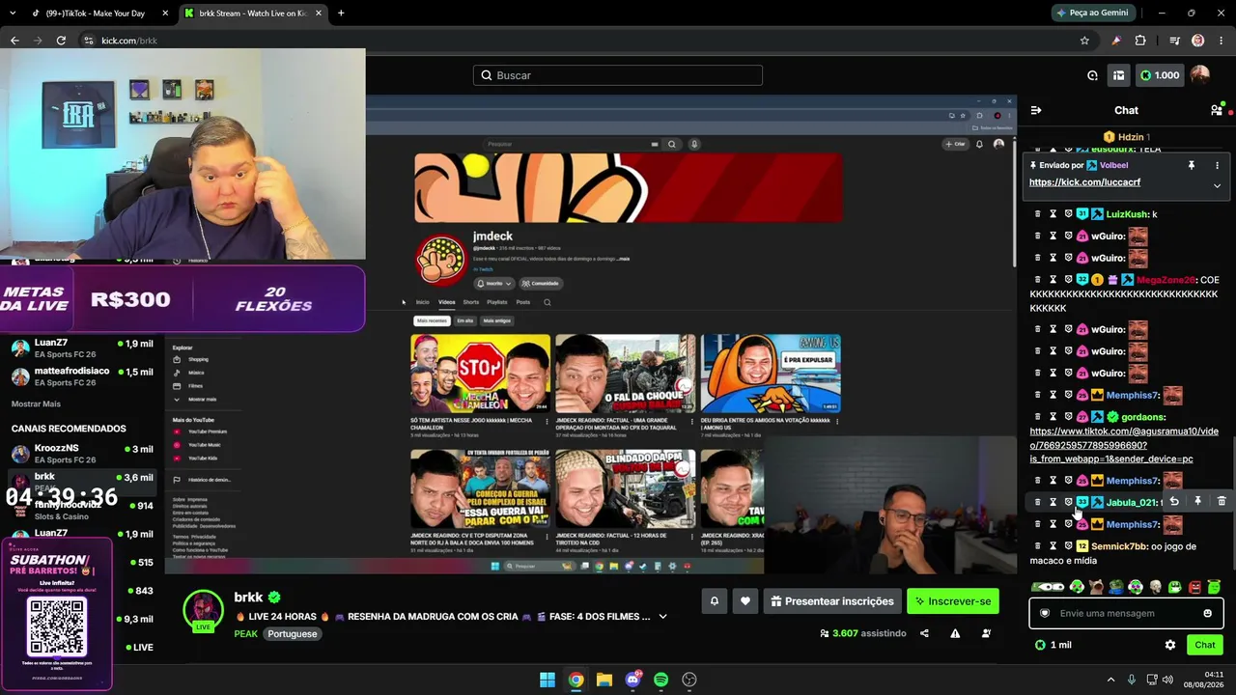The height and width of the screenshot is (695, 1236).
Task: Follow the channel with the heart icon
Action: [x=745, y=601]
